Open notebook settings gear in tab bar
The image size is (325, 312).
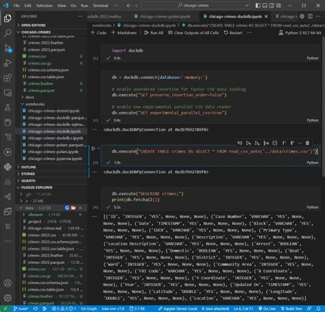pyautogui.click(x=302, y=16)
